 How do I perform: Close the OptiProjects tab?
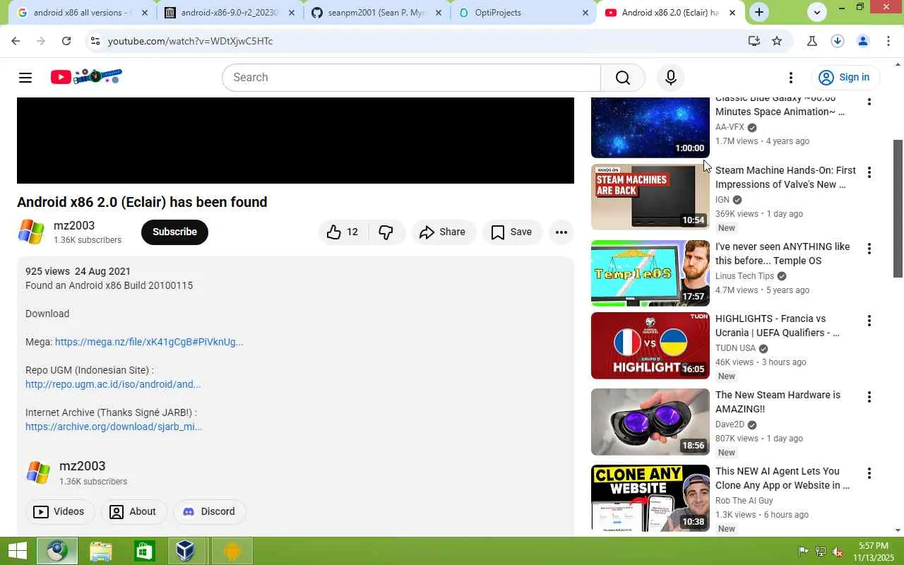585,13
